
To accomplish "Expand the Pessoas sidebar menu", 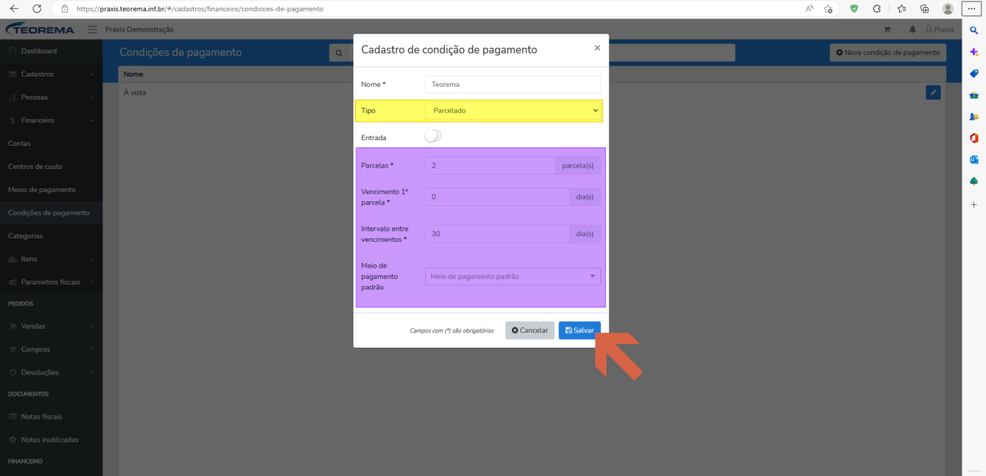I will 51,97.
